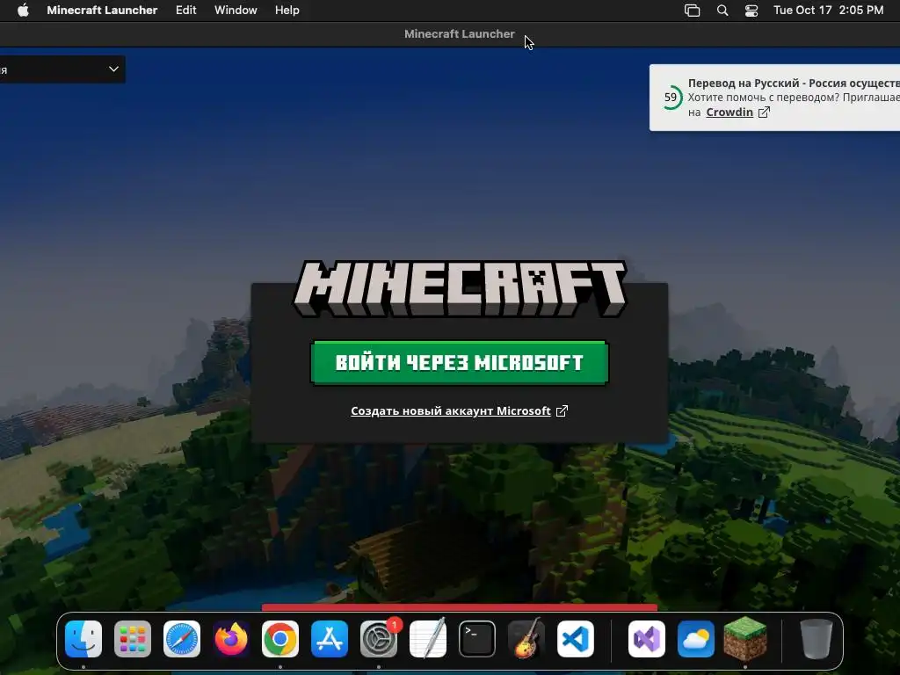Open the Window menu

click(x=236, y=11)
